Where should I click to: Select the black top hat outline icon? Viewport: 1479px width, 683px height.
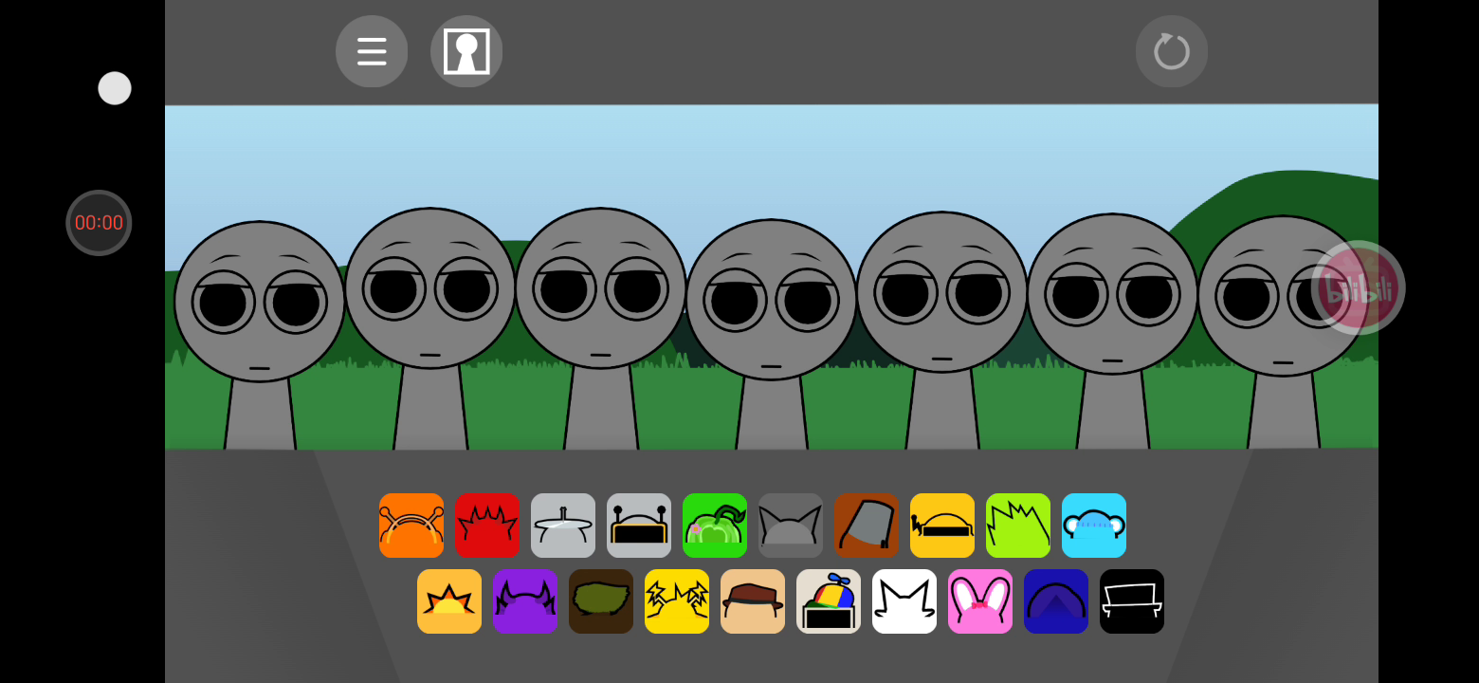pyautogui.click(x=1132, y=601)
